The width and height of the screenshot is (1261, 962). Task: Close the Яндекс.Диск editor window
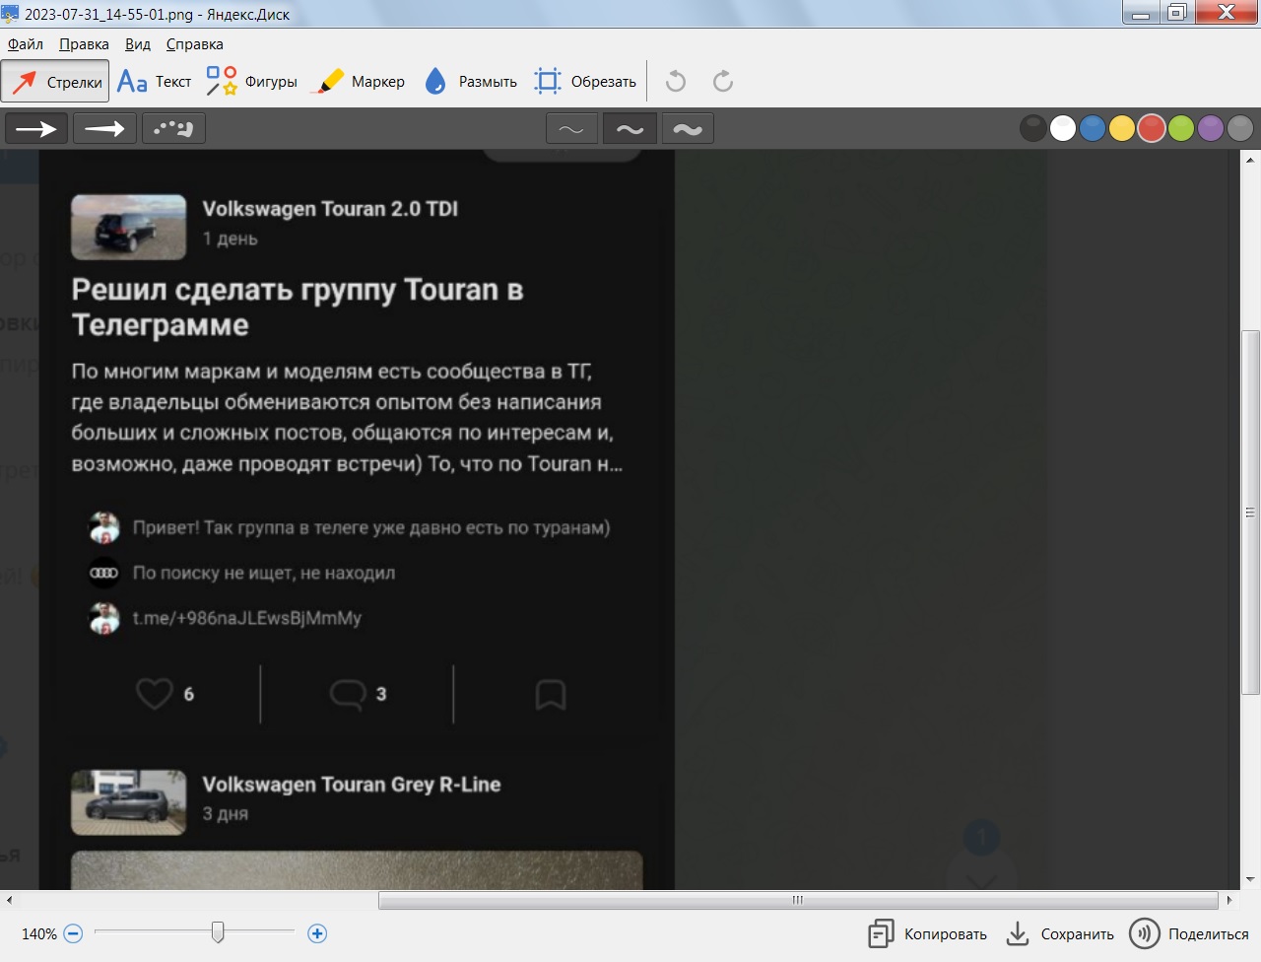coord(1227,12)
